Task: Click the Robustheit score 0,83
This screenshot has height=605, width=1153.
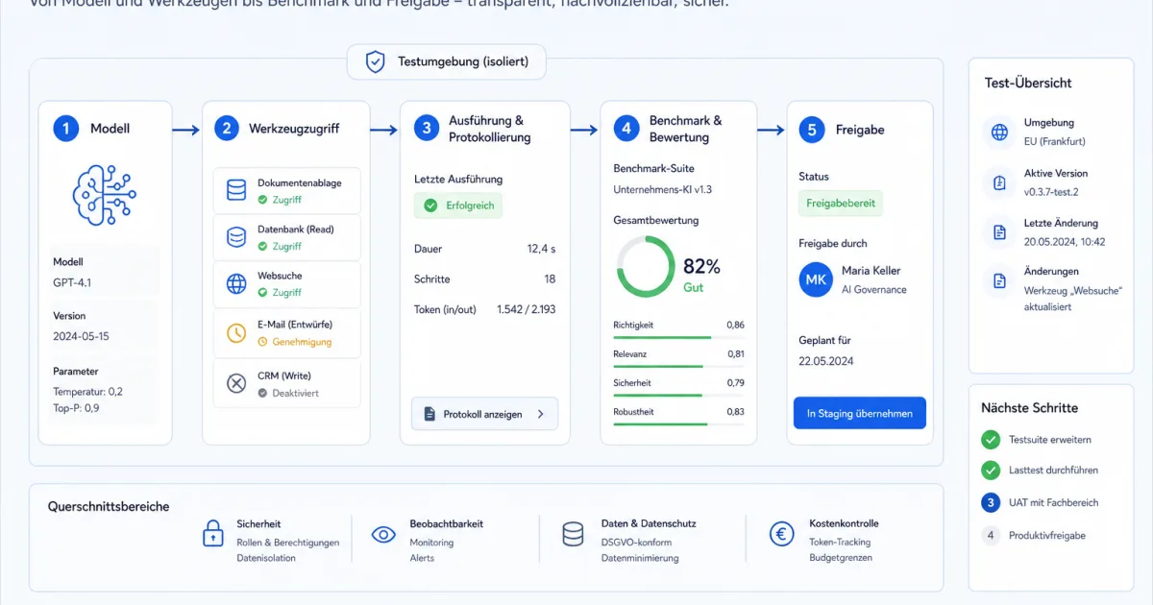Action: 735,411
